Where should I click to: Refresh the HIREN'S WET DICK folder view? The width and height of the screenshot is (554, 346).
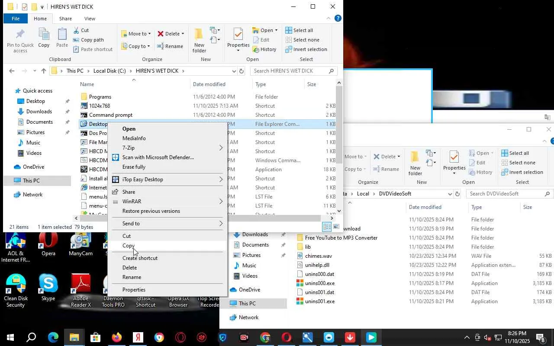tap(242, 71)
